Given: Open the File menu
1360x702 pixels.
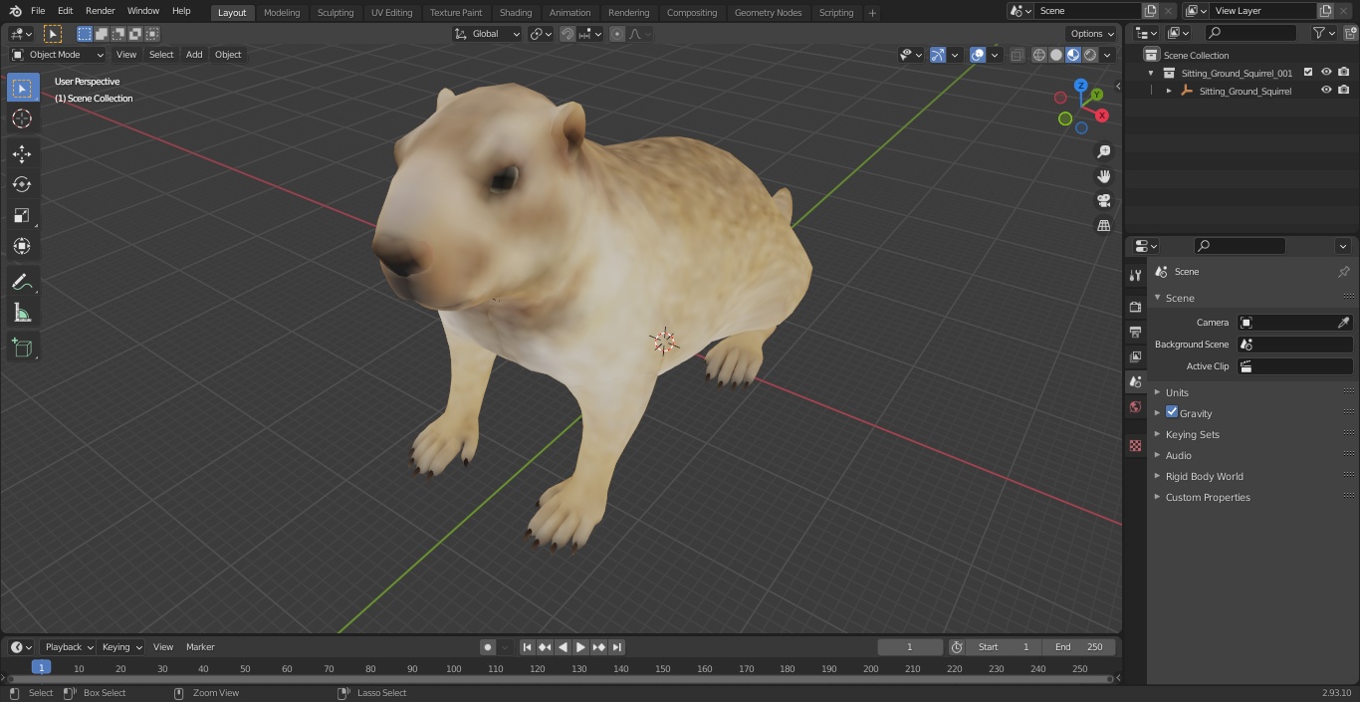Looking at the screenshot, I should pyautogui.click(x=38, y=11).
